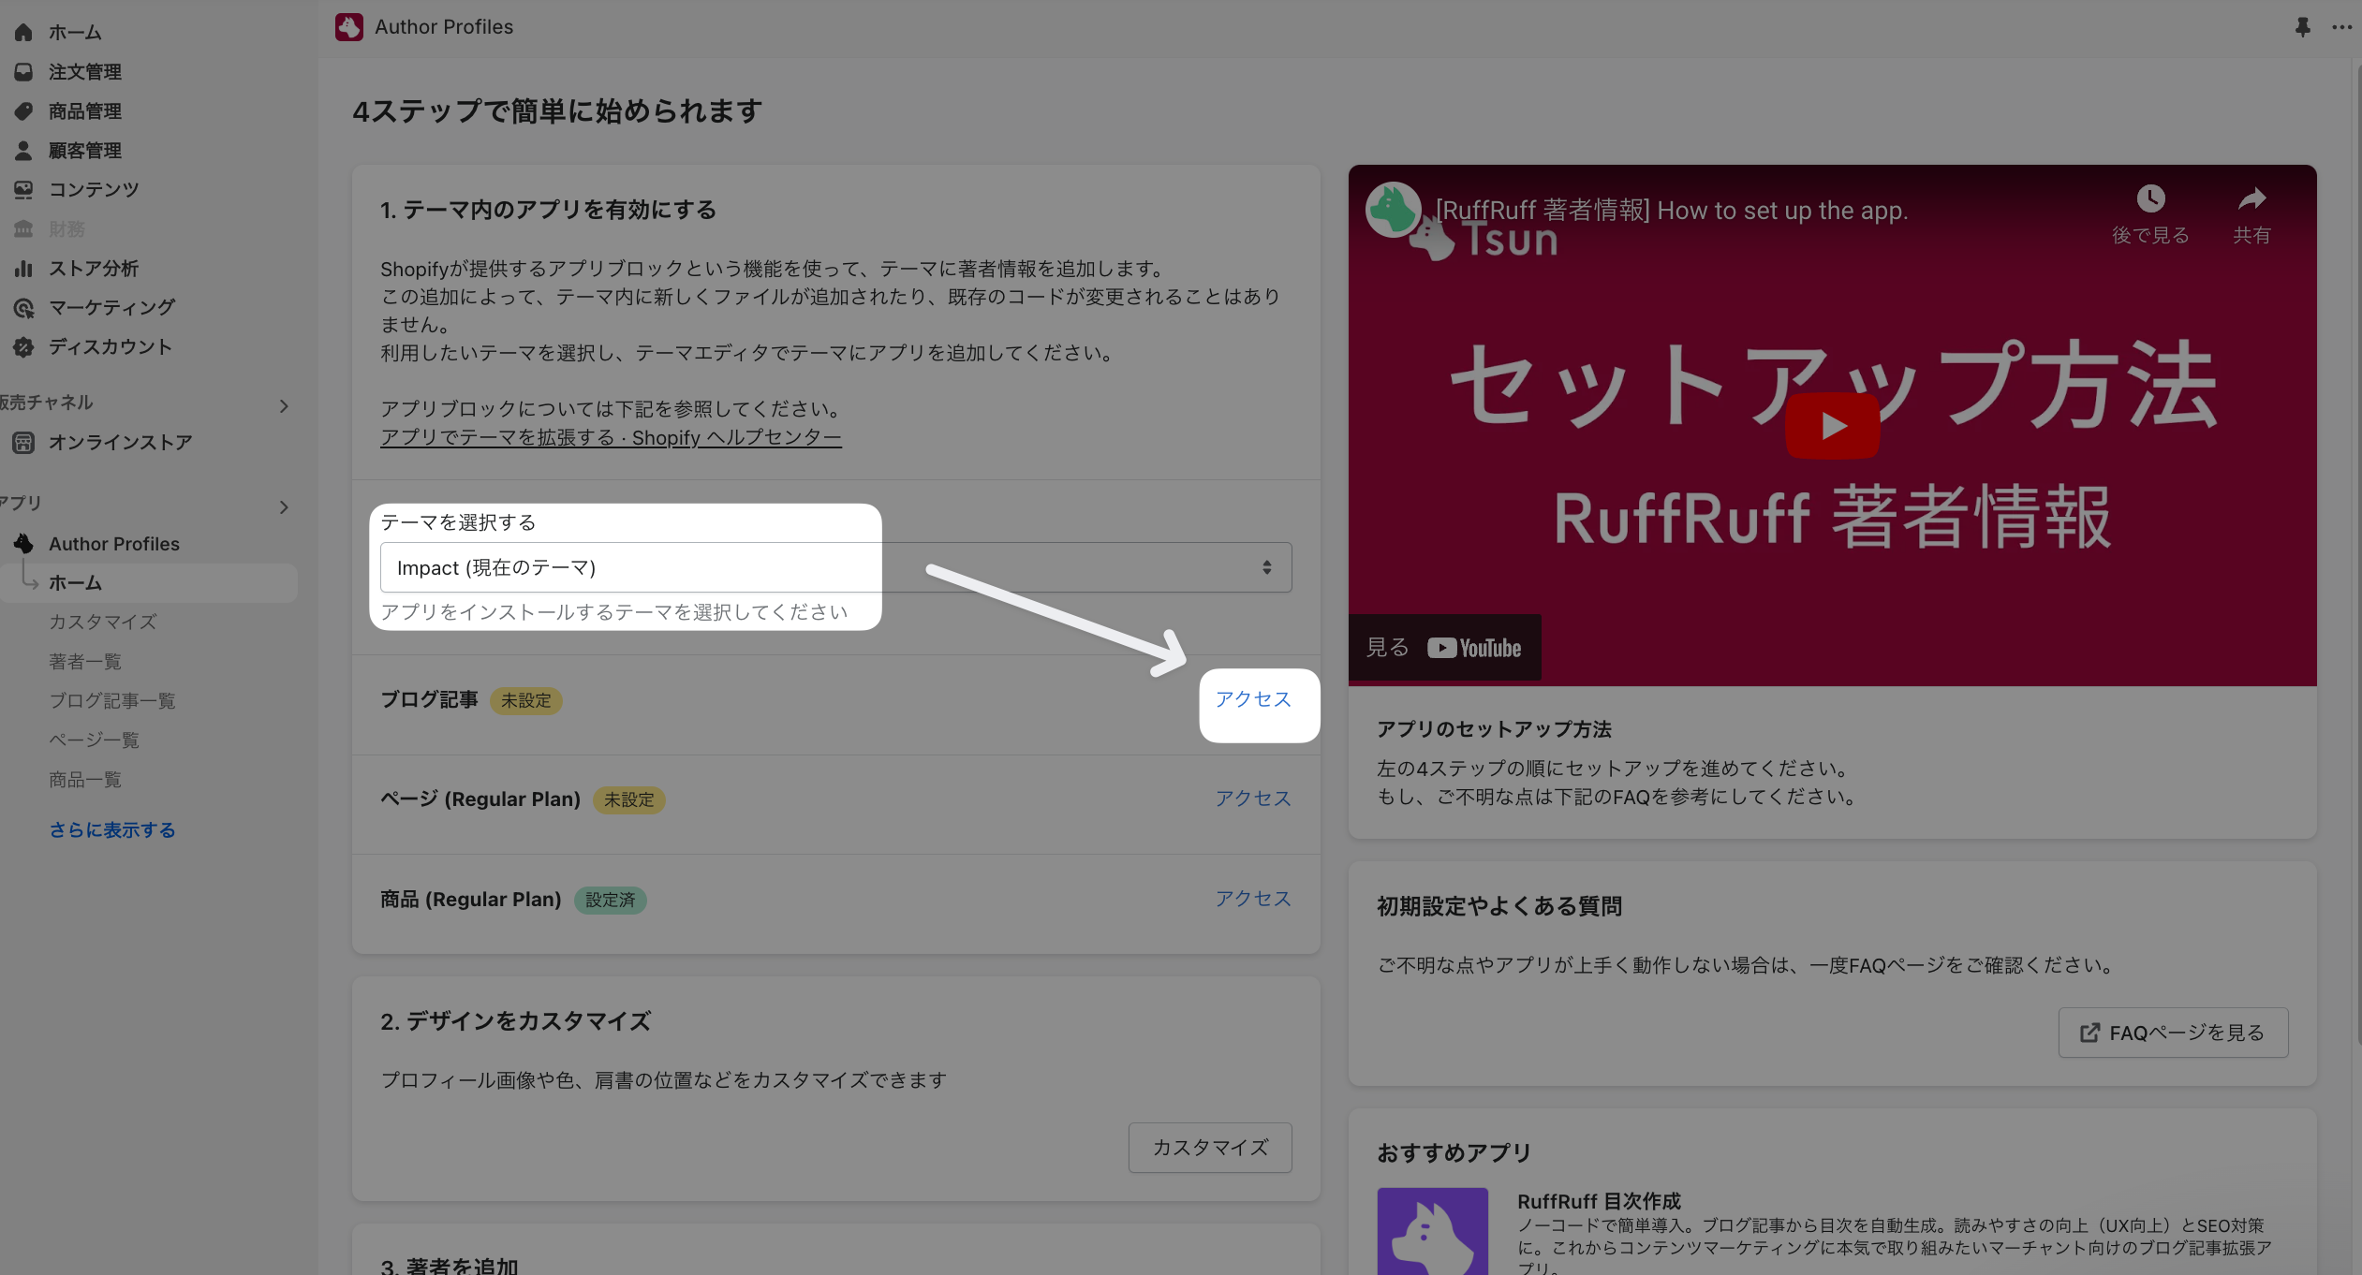This screenshot has width=2362, height=1275.
Task: Open ブログ記事一覧 in the sidebar
Action: pos(112,701)
